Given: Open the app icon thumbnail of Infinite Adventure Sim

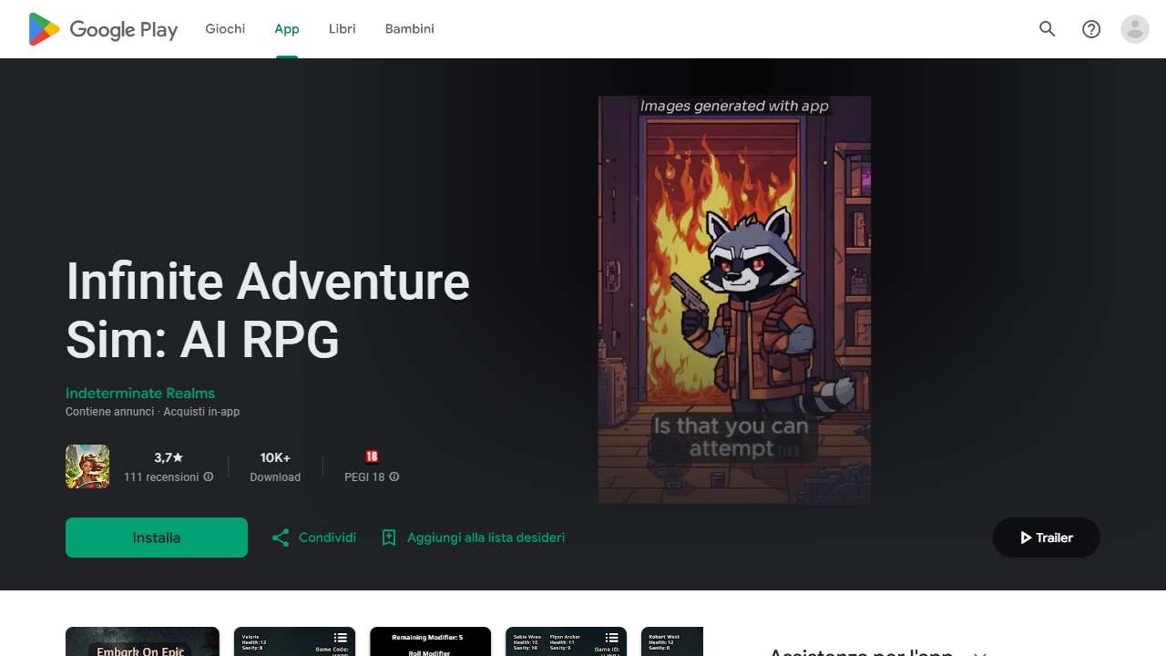Looking at the screenshot, I should coord(87,466).
